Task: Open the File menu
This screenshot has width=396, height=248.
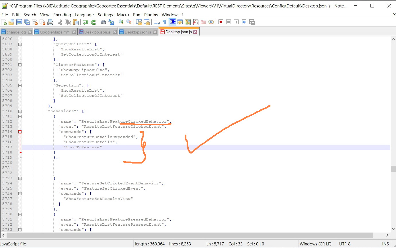Action: click(5, 15)
